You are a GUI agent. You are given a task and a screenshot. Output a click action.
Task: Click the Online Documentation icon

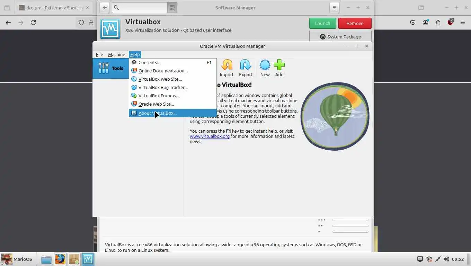[x=134, y=71]
